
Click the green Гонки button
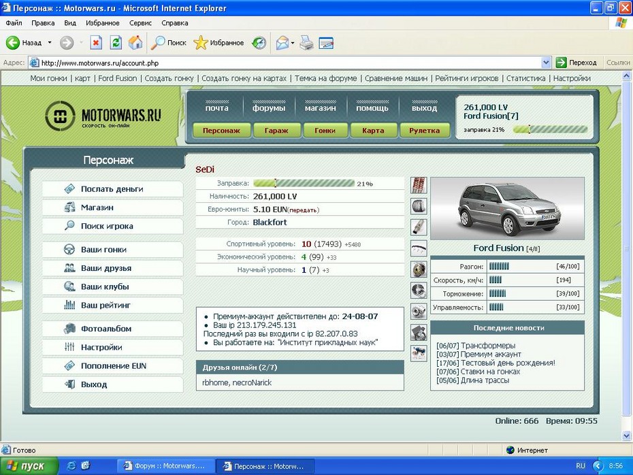(325, 131)
